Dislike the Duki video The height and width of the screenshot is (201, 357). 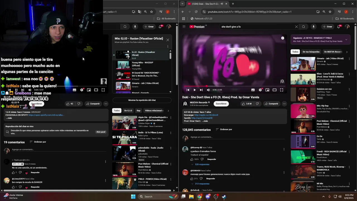(x=257, y=104)
